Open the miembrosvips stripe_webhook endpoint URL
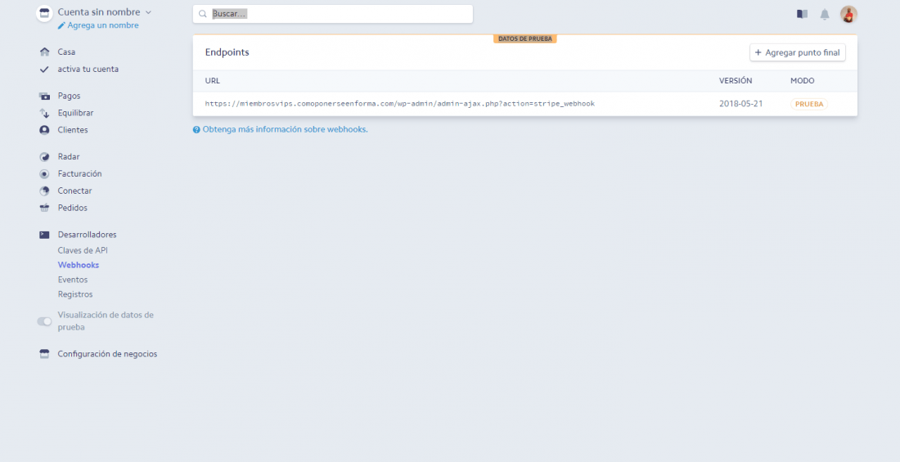900x462 pixels. (400, 104)
